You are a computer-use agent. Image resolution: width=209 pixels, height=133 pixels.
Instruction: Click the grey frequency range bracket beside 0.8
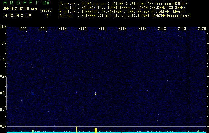[x=7, y=93]
